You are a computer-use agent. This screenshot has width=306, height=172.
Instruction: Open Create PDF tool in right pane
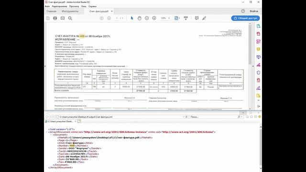pyautogui.click(x=258, y=34)
